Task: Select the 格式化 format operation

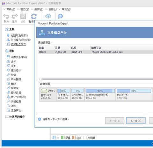Action: tap(15, 88)
